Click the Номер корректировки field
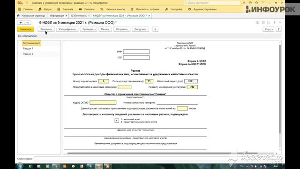The image size is (300, 169). (104, 81)
